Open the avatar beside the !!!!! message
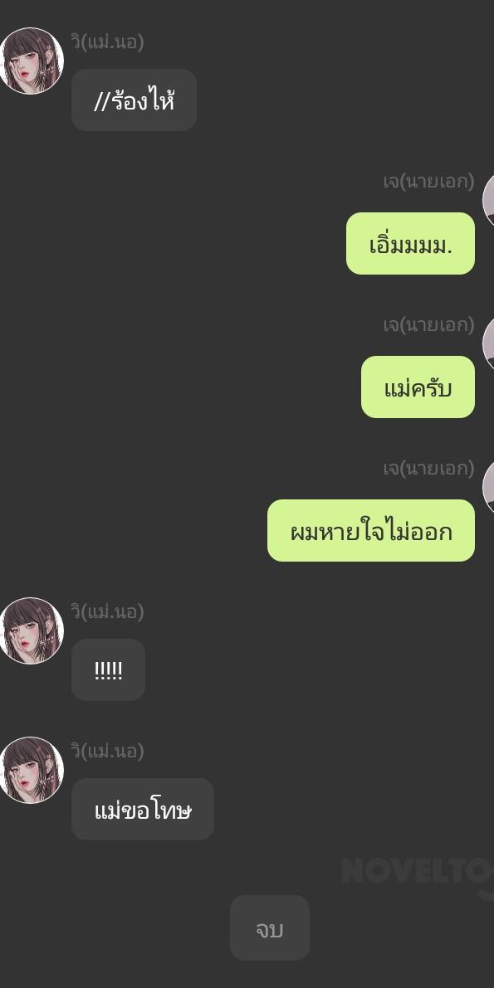Image resolution: width=494 pixels, height=988 pixels. 30,630
